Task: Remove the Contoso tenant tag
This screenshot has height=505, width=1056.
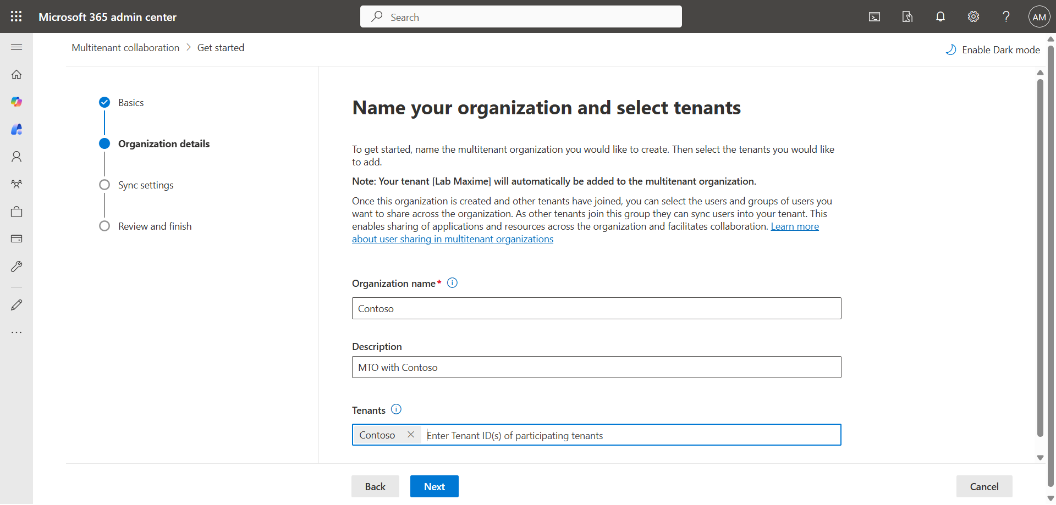Action: [410, 435]
